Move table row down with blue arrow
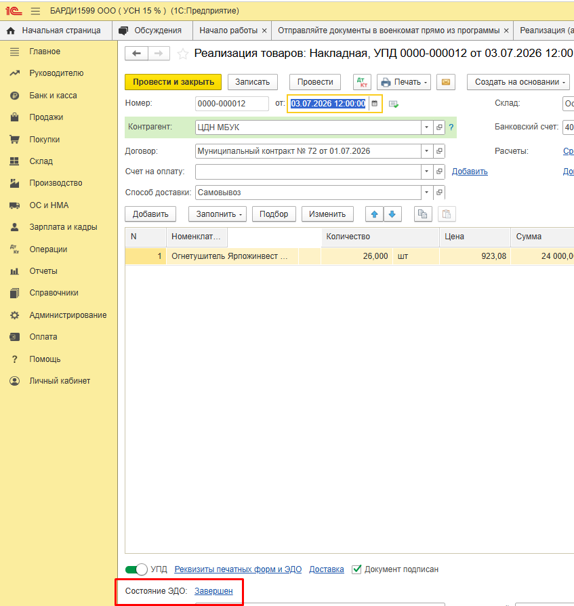This screenshot has width=574, height=606. point(392,214)
